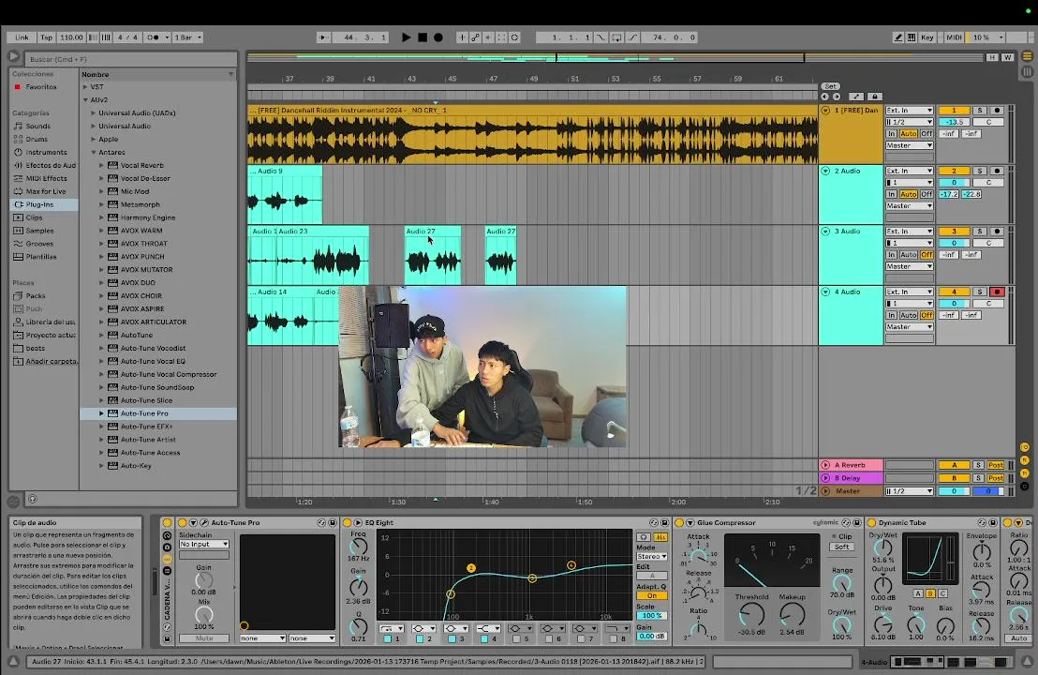The width and height of the screenshot is (1038, 675).
Task: Open track 2 Audio Ext. In dropdown
Action: click(909, 171)
